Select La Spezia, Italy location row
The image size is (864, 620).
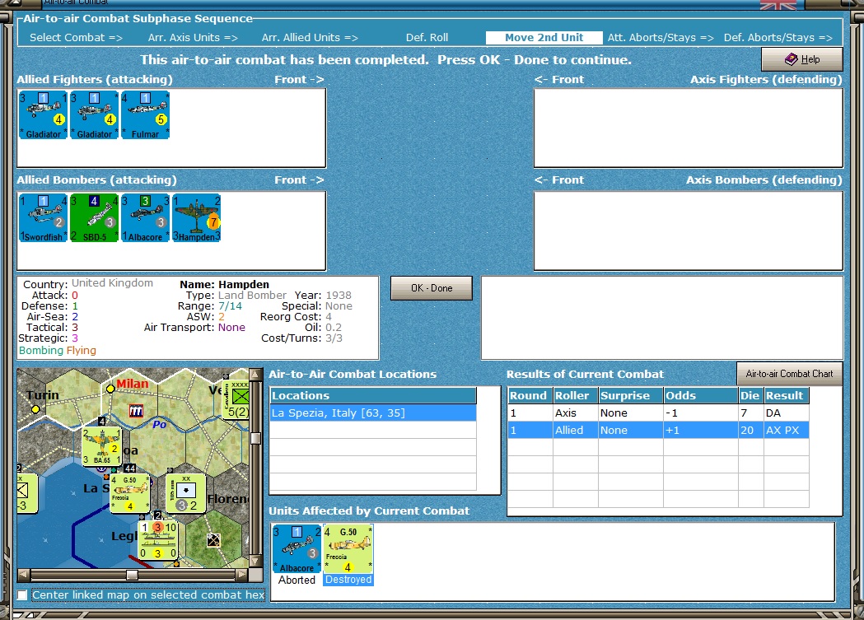(x=373, y=413)
